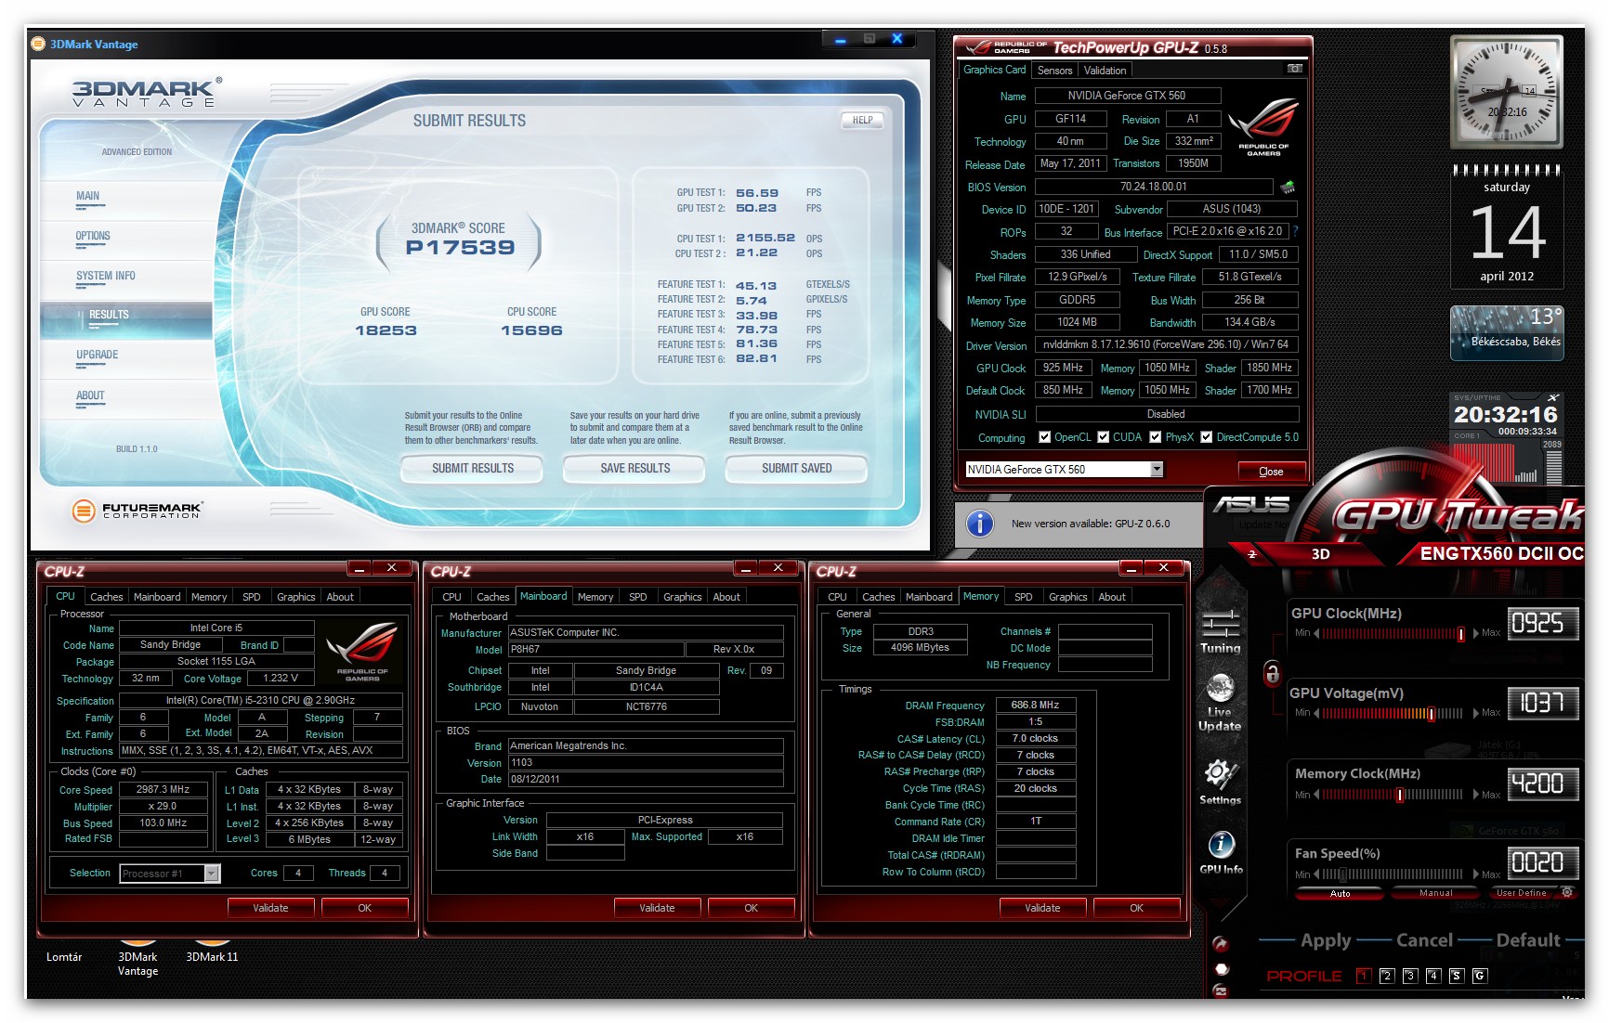Click the GPU Voltage slider handle
The width and height of the screenshot is (1609, 1023).
coord(1432,713)
